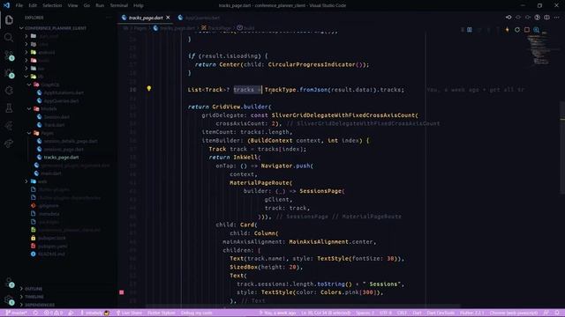Screen dimensions: 565x317
Task: Click the CRLF line ending status item
Action: coord(402,313)
